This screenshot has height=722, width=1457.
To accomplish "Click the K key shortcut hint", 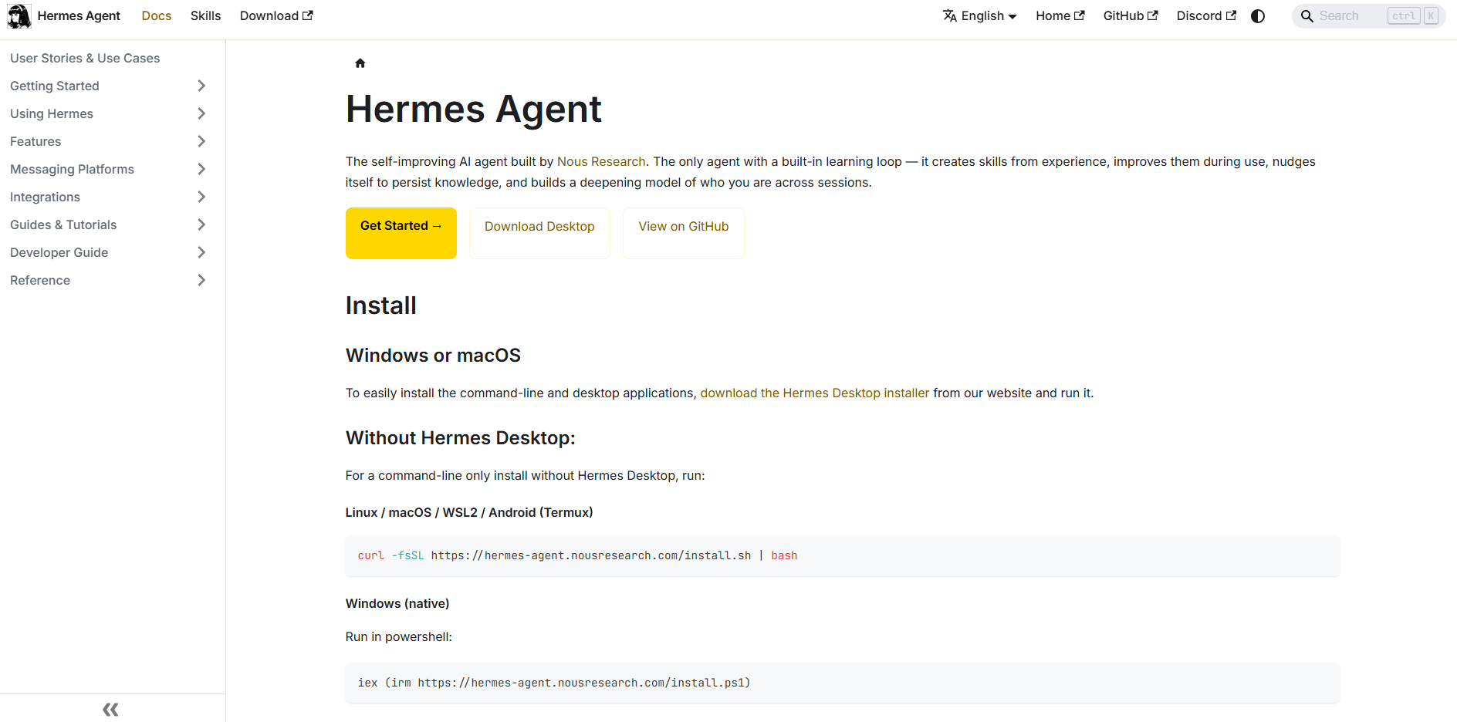I will click(1431, 15).
